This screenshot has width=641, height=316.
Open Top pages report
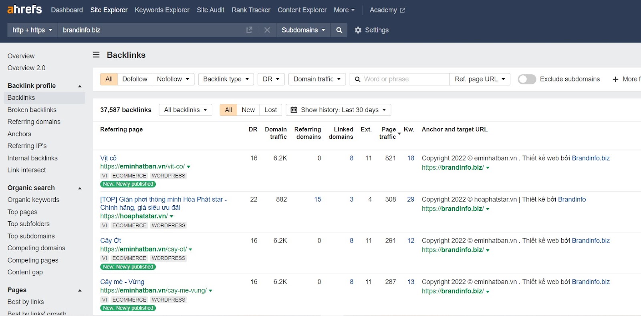click(x=22, y=212)
